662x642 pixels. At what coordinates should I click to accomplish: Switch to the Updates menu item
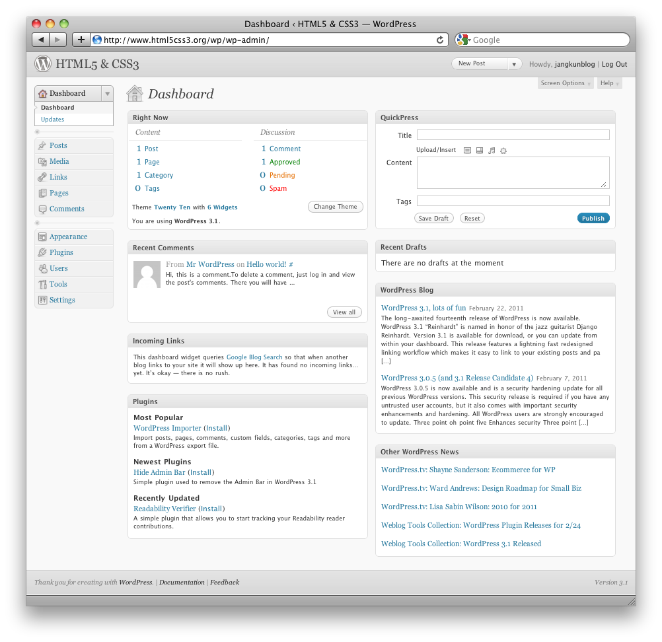[52, 120]
